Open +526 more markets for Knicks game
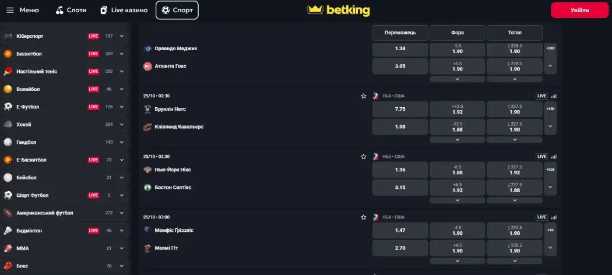 pyautogui.click(x=550, y=170)
